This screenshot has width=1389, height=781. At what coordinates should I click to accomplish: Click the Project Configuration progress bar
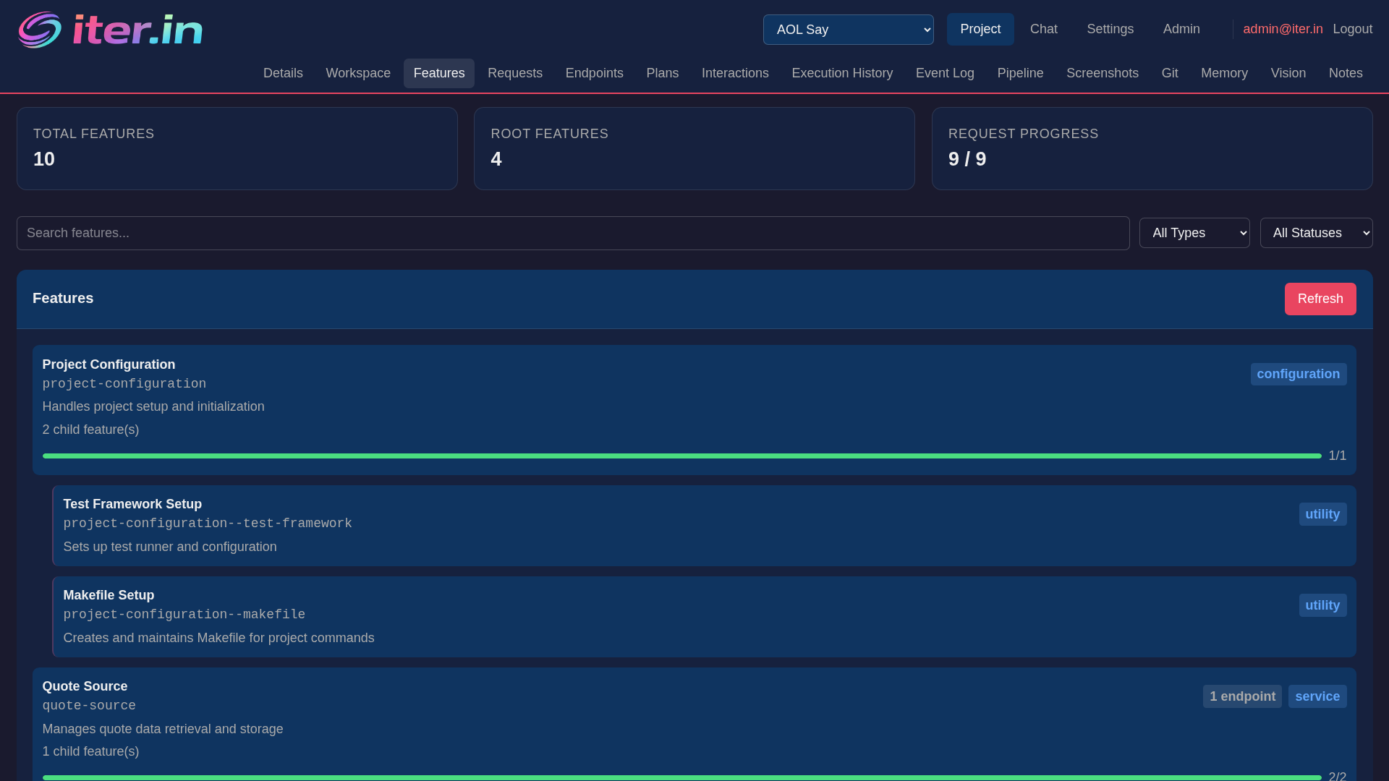682,456
